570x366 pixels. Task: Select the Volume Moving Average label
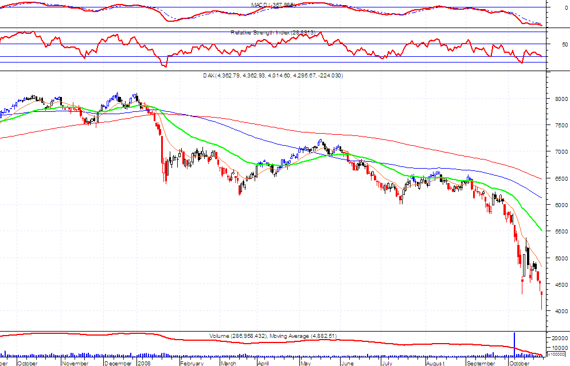pyautogui.click(x=260, y=336)
